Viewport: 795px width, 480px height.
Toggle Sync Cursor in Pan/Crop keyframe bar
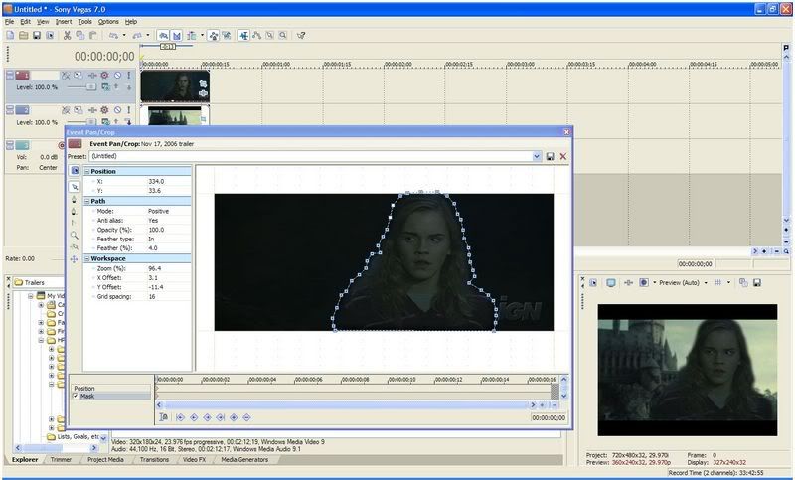tap(164, 417)
